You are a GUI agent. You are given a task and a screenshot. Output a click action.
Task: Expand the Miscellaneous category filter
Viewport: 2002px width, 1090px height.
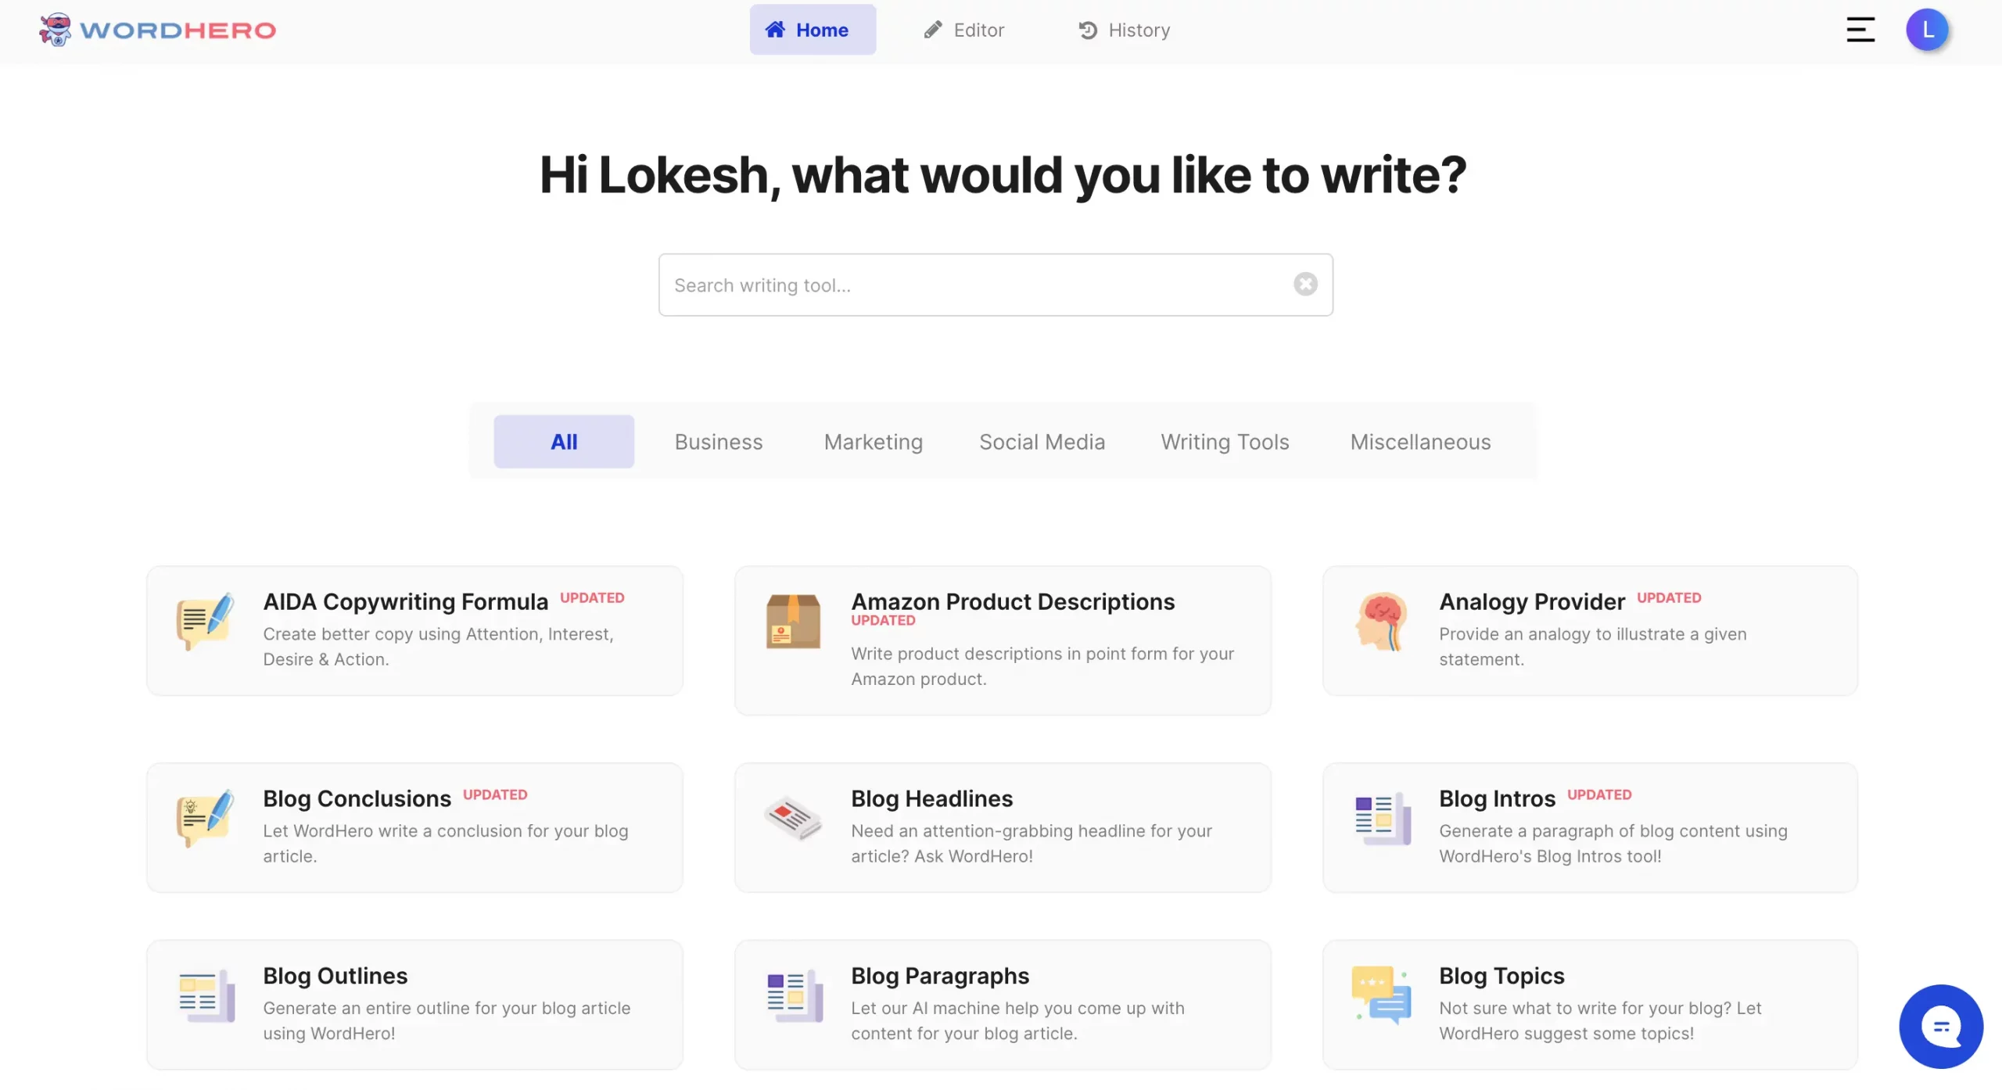[1419, 440]
